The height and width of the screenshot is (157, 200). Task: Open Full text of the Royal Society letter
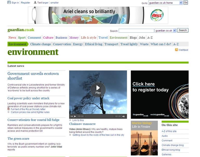(28, 109)
